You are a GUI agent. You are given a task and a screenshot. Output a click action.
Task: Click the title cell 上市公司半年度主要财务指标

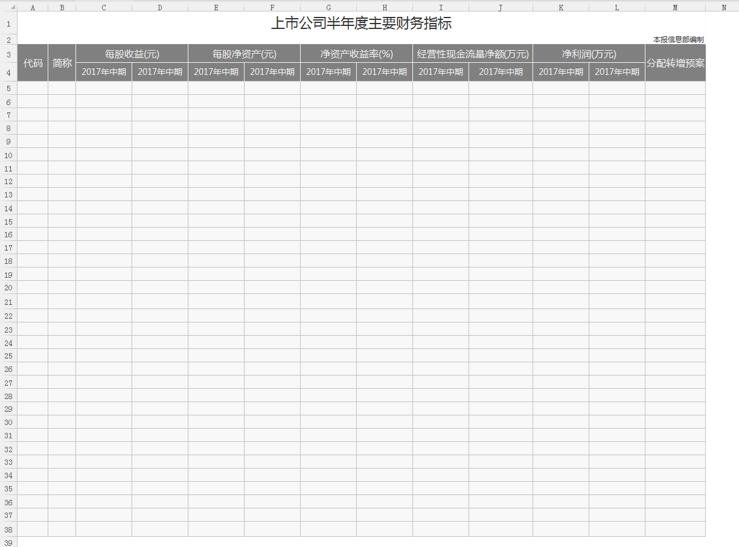pyautogui.click(x=361, y=24)
